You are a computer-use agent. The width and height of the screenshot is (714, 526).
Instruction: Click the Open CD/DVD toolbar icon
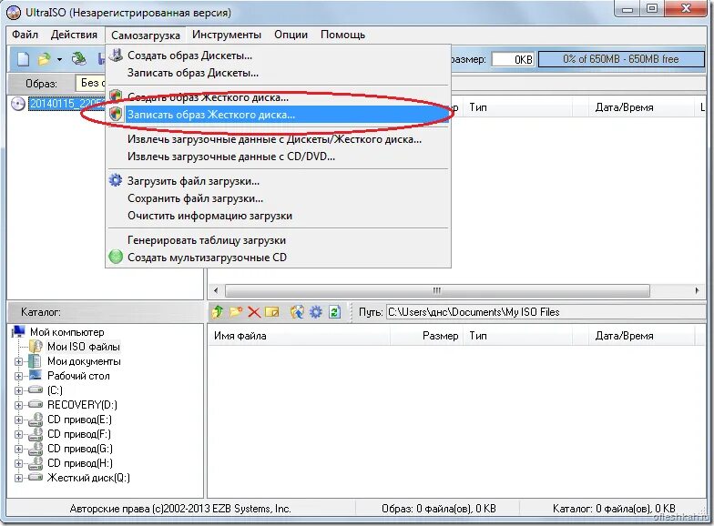click(x=79, y=58)
